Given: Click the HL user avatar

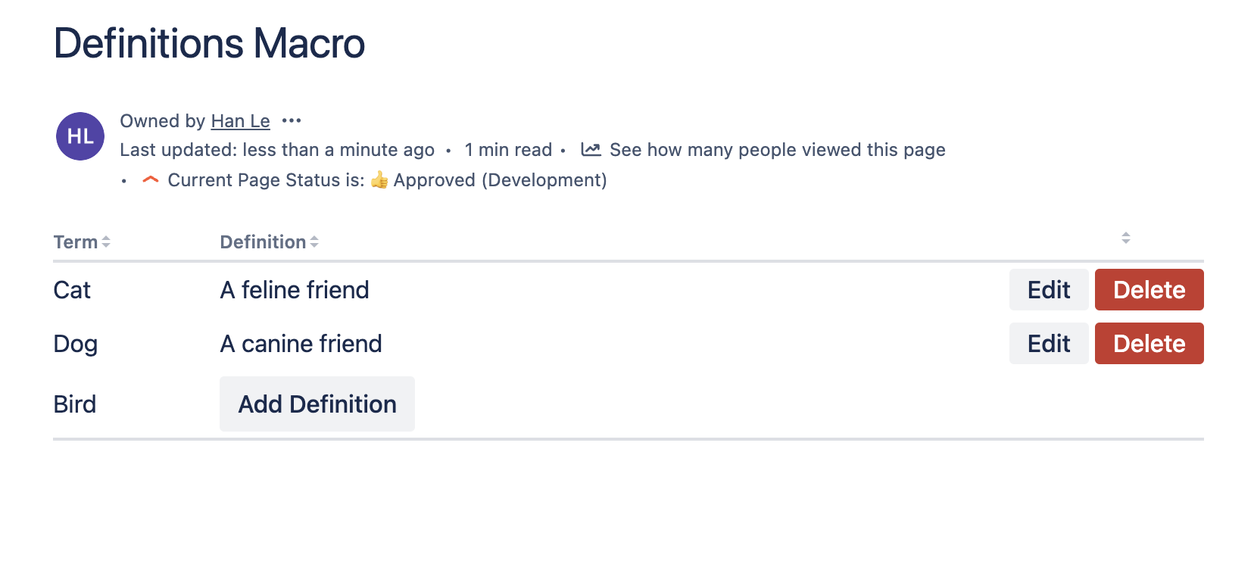Looking at the screenshot, I should click(80, 136).
